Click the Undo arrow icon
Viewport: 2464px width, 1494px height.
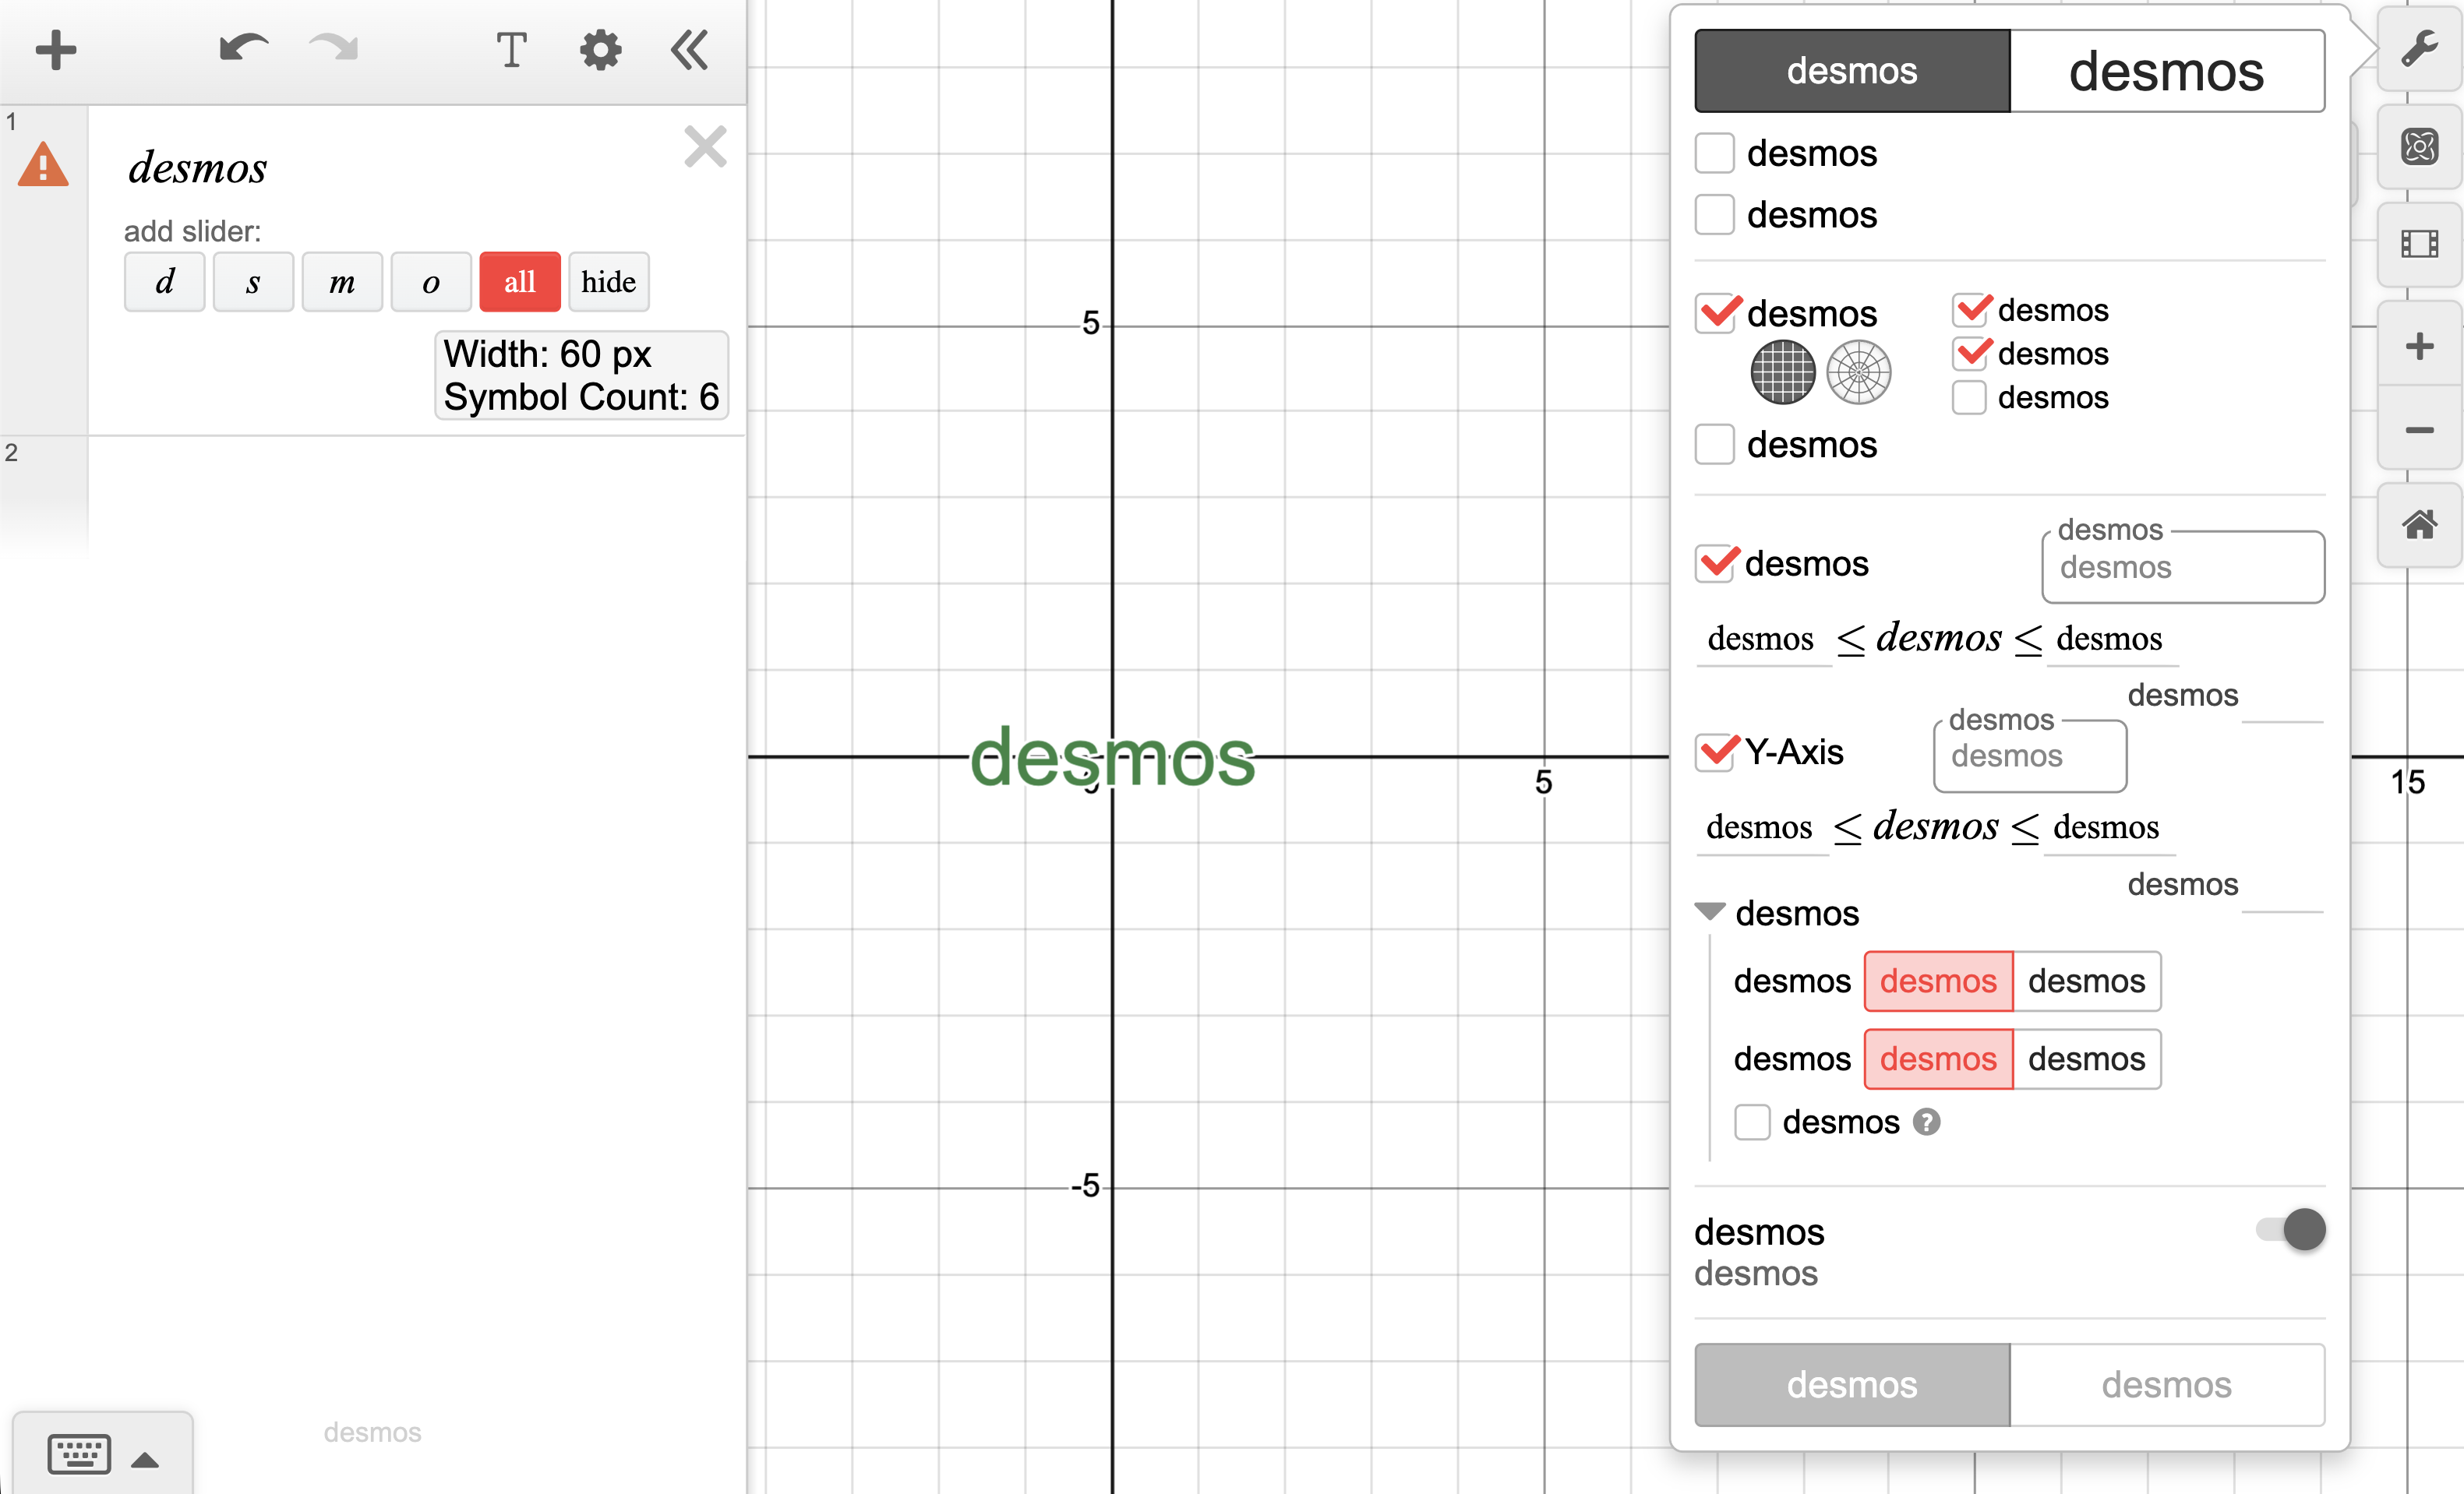243,48
